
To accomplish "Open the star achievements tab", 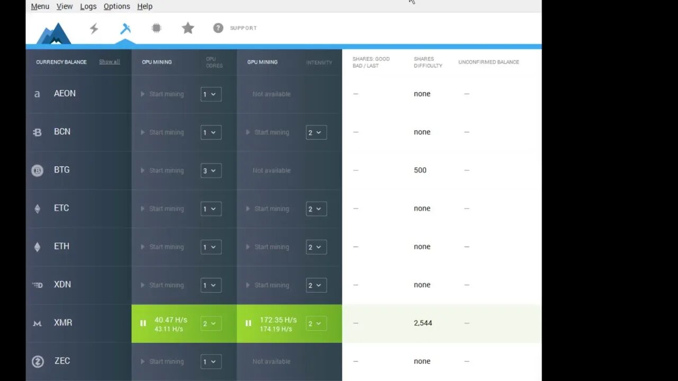I will click(188, 28).
